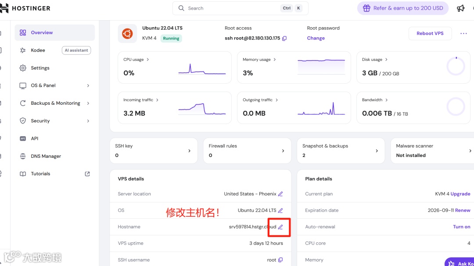Click the DNS Manager globe icon
474x266 pixels.
23,156
